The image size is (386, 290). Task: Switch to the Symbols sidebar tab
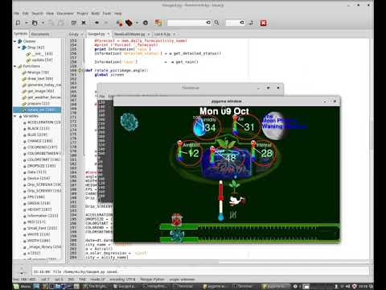[x=21, y=34]
